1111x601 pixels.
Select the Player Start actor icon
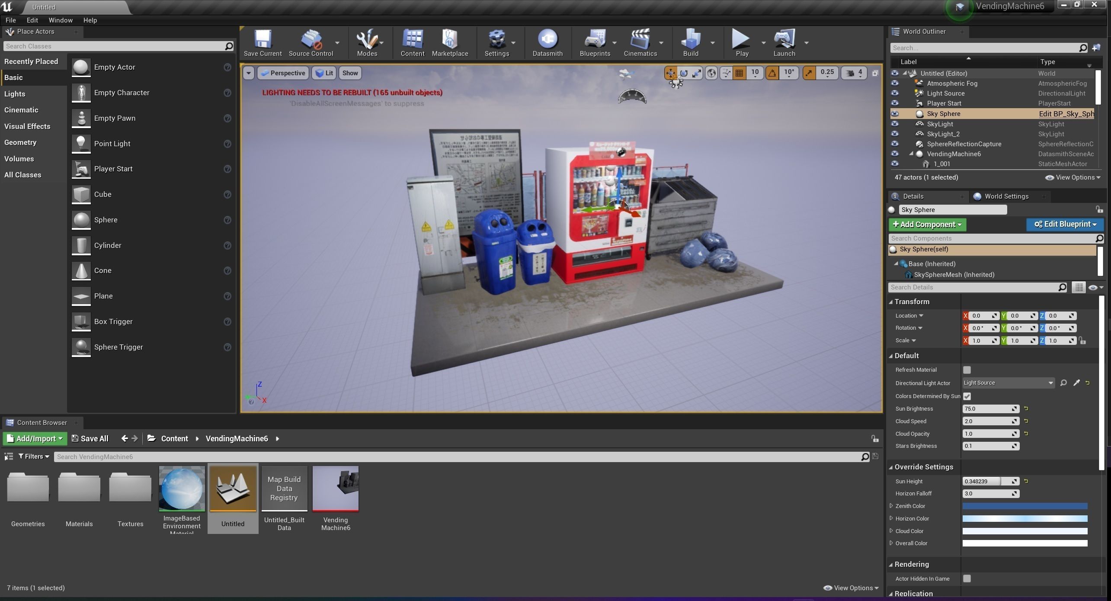point(81,169)
